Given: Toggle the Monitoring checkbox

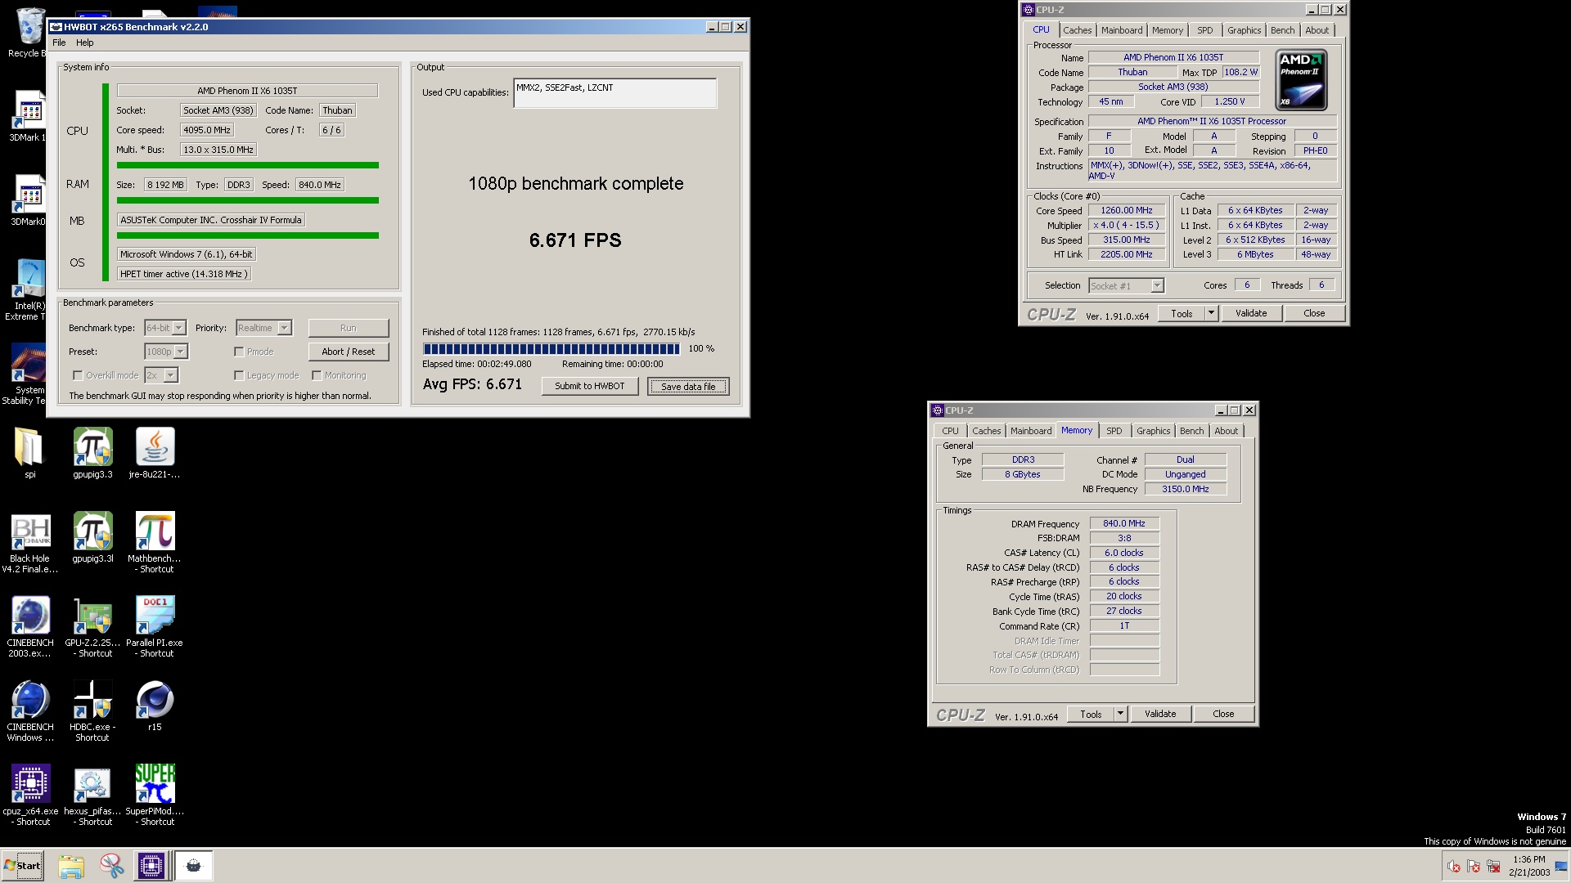Looking at the screenshot, I should tap(317, 375).
